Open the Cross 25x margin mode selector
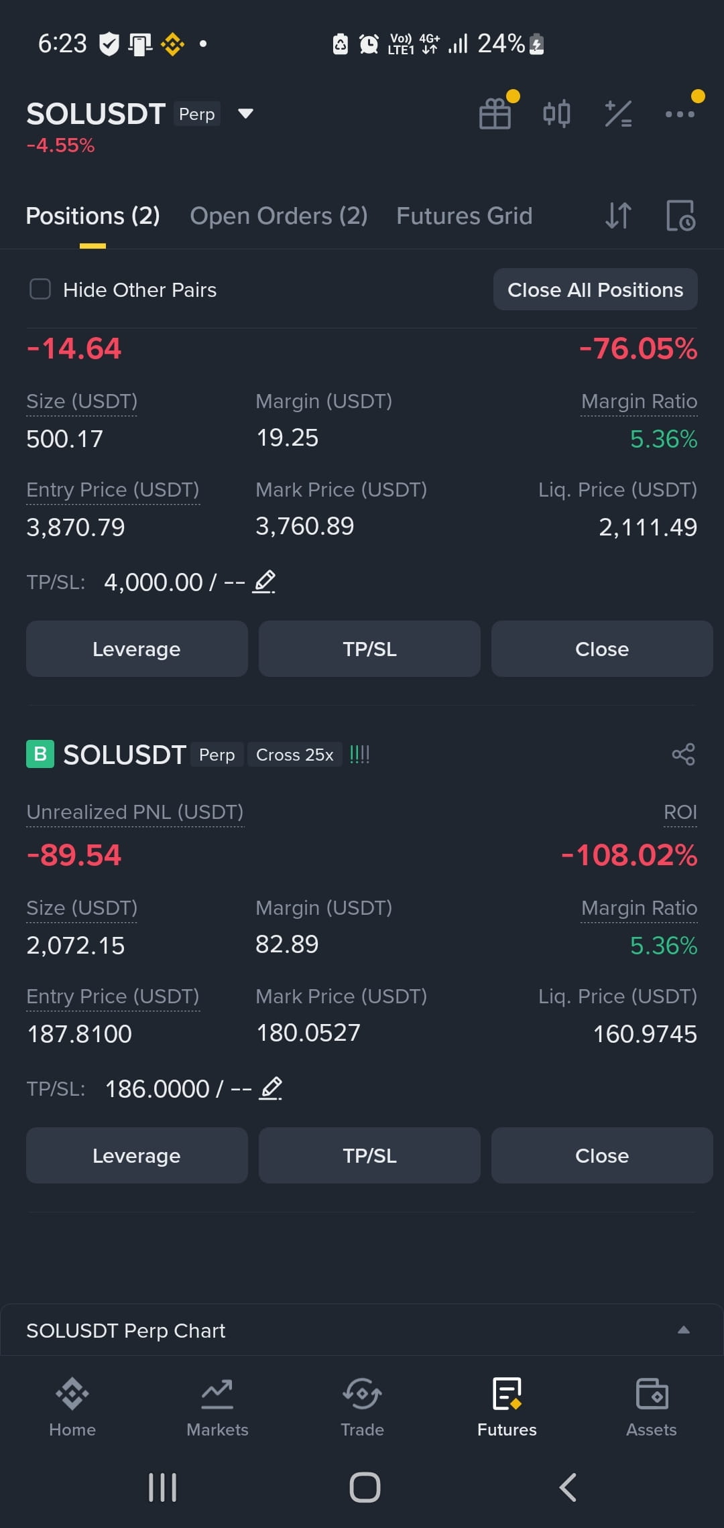 [x=295, y=755]
